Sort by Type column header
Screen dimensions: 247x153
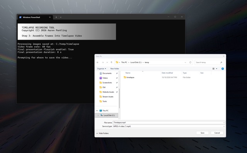[184, 73]
